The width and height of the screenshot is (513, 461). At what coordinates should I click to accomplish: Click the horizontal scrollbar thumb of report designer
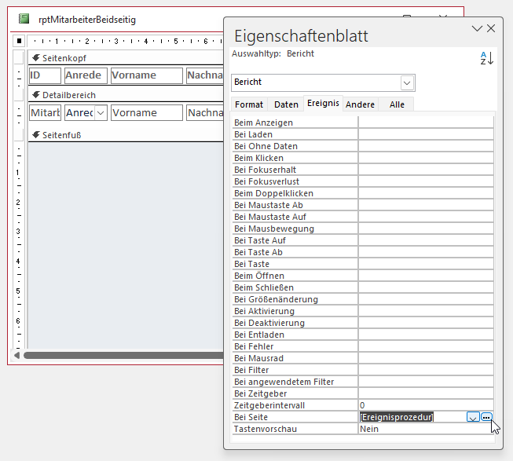point(123,356)
